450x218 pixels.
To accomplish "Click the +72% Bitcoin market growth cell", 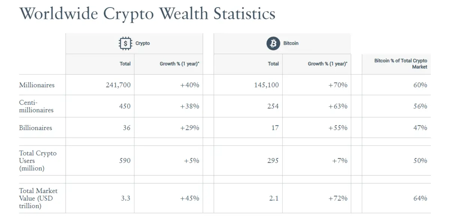I will pyautogui.click(x=338, y=198).
